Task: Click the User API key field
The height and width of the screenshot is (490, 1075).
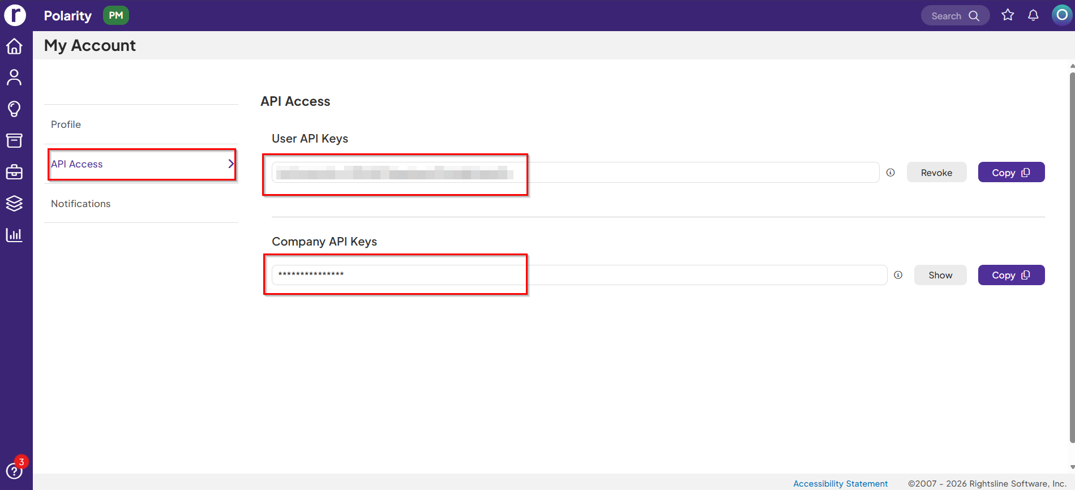Action: [575, 173]
